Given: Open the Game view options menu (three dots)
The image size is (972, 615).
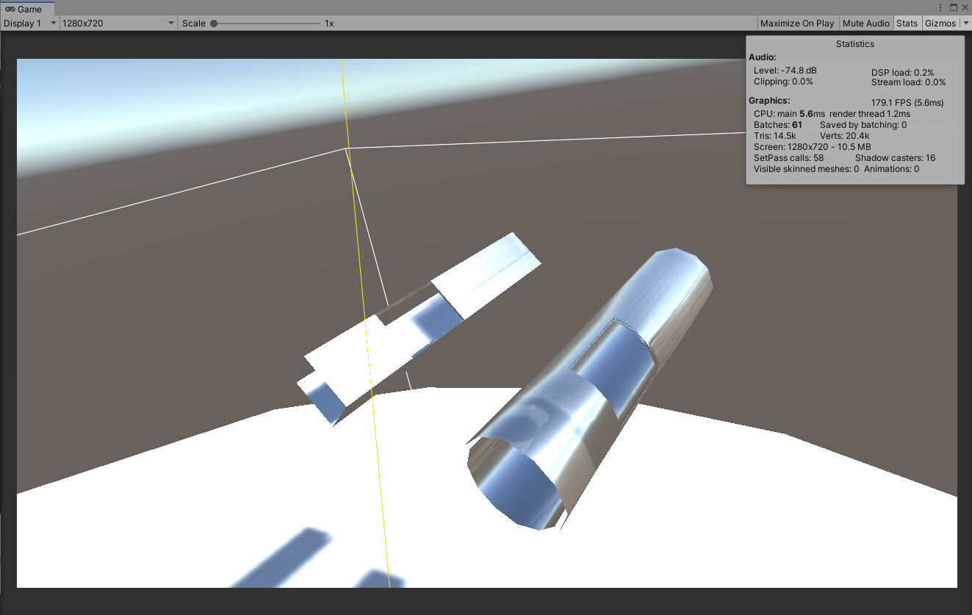Looking at the screenshot, I should pos(940,7).
